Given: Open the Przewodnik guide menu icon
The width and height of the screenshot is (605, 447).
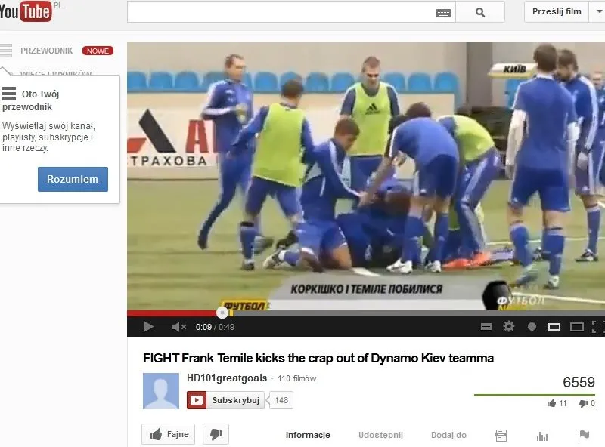Looking at the screenshot, I should (x=7, y=51).
